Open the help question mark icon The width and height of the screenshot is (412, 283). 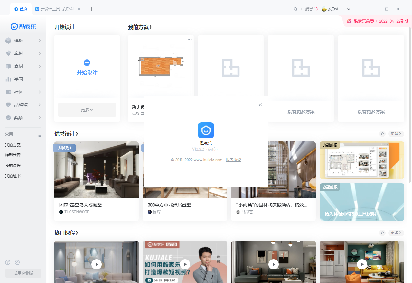[x=8, y=262]
